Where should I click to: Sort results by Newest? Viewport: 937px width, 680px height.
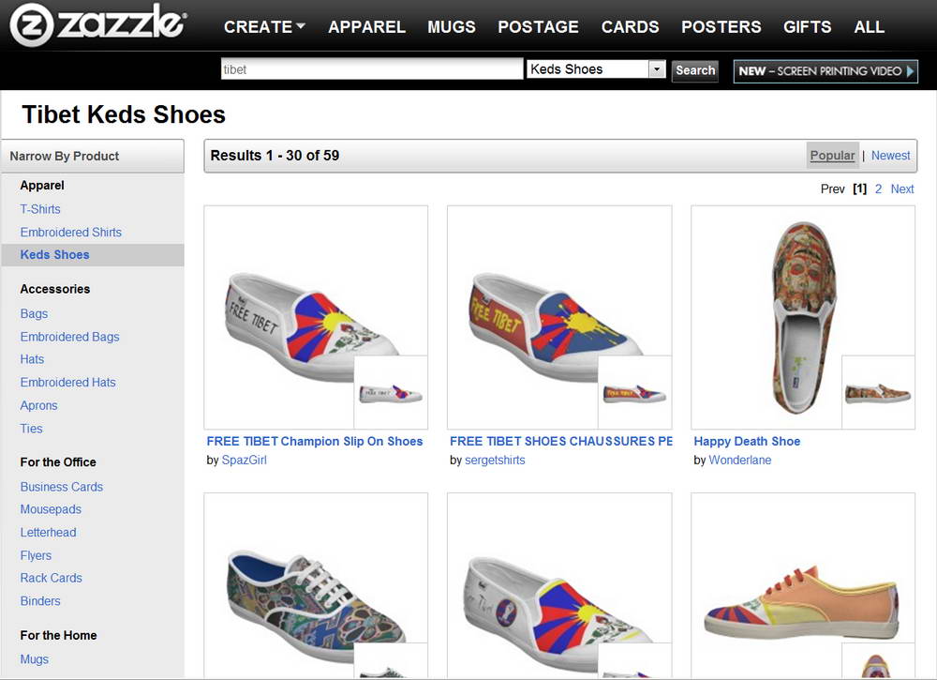tap(890, 156)
